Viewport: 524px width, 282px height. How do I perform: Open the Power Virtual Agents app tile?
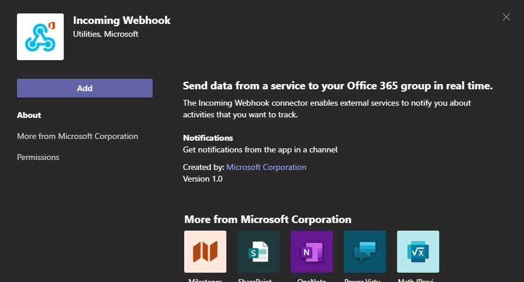point(364,252)
